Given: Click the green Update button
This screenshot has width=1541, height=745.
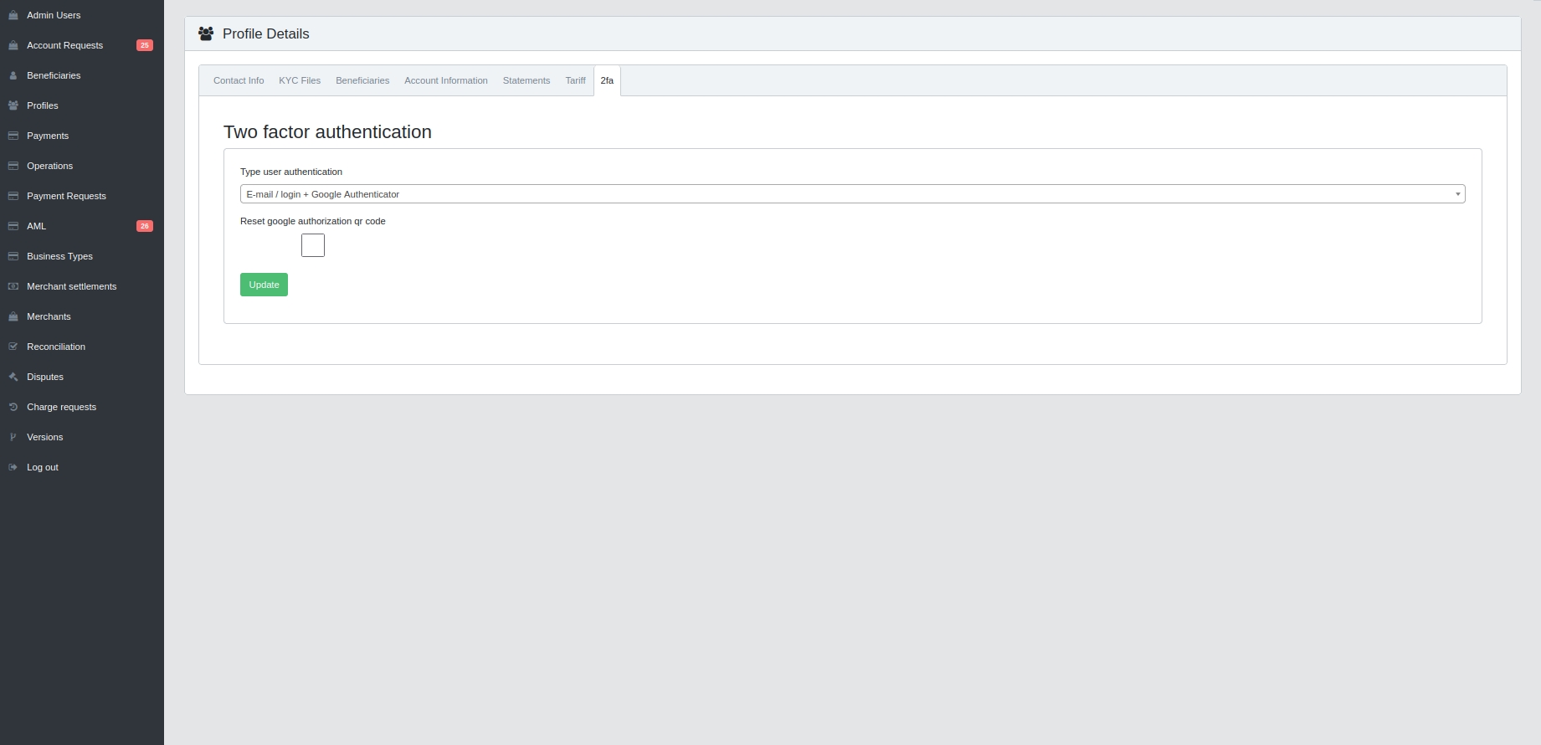Looking at the screenshot, I should (x=264, y=285).
